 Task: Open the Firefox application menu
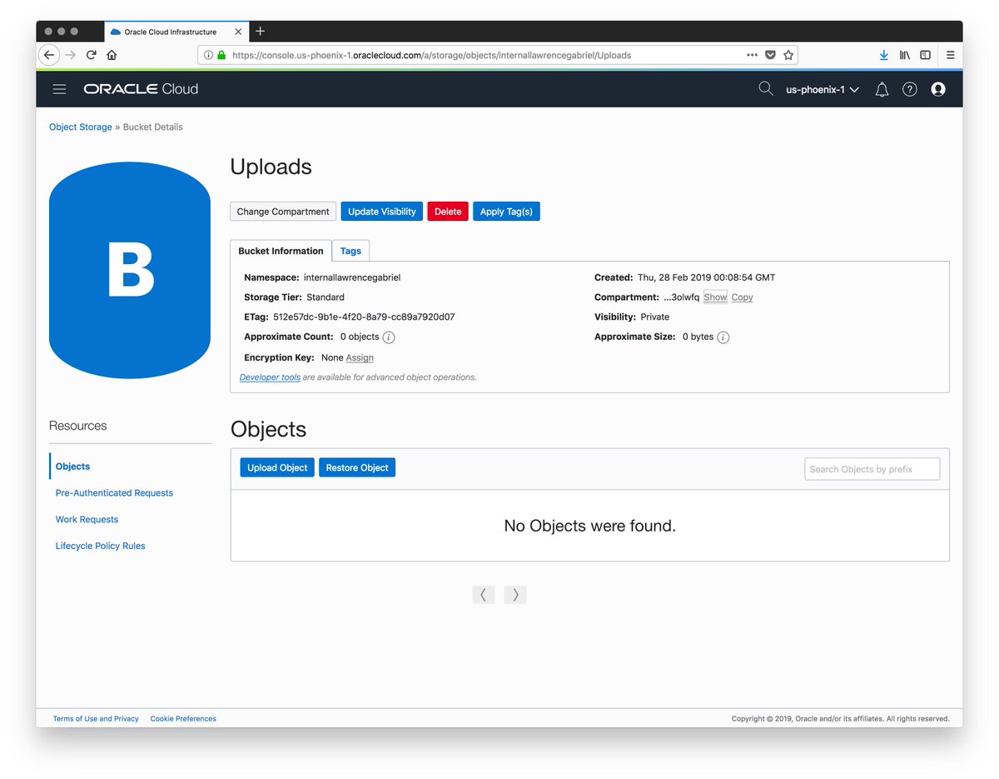point(950,55)
